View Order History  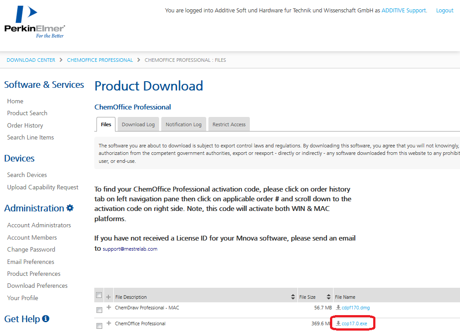(x=25, y=125)
